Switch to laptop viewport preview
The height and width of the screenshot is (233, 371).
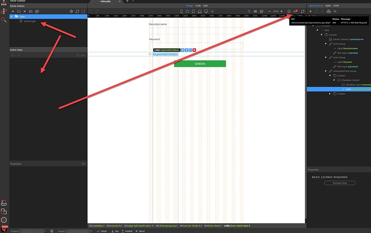199,11
